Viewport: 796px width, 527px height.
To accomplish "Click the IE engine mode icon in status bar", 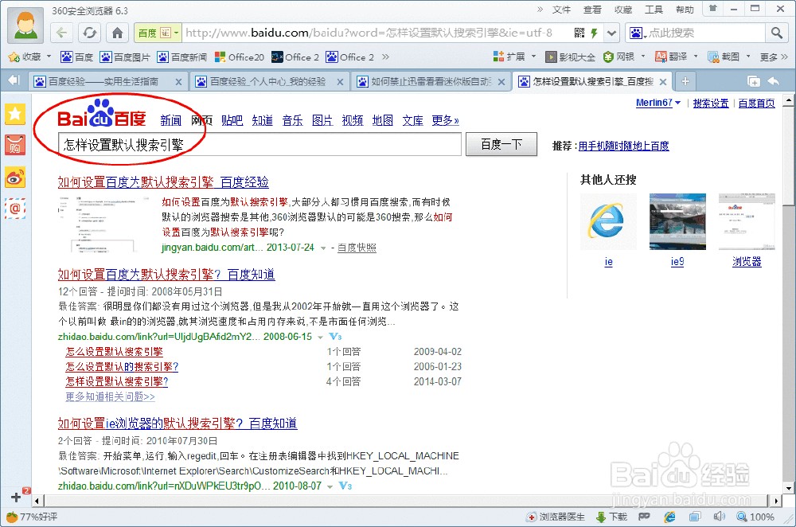I will pyautogui.click(x=670, y=517).
